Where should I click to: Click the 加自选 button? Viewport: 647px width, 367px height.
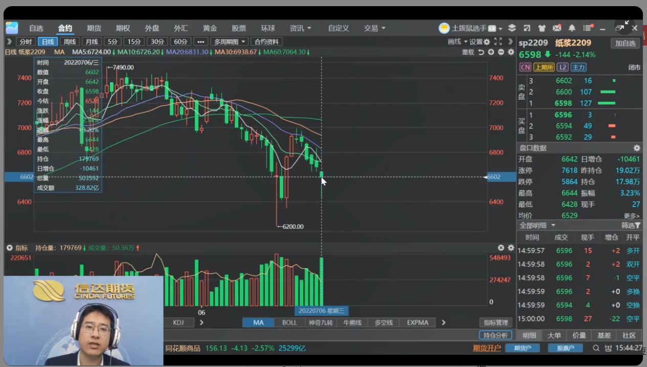[x=625, y=43]
